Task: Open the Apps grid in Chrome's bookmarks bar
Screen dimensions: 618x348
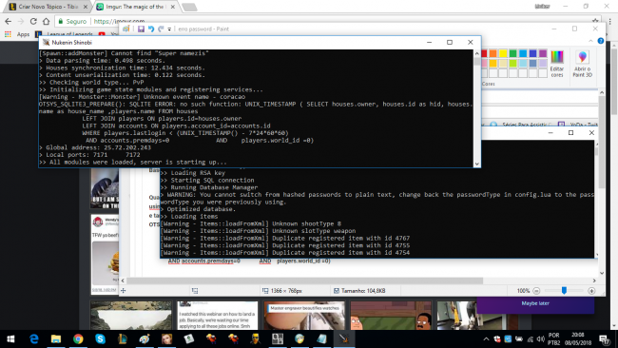Action: pyautogui.click(x=8, y=34)
